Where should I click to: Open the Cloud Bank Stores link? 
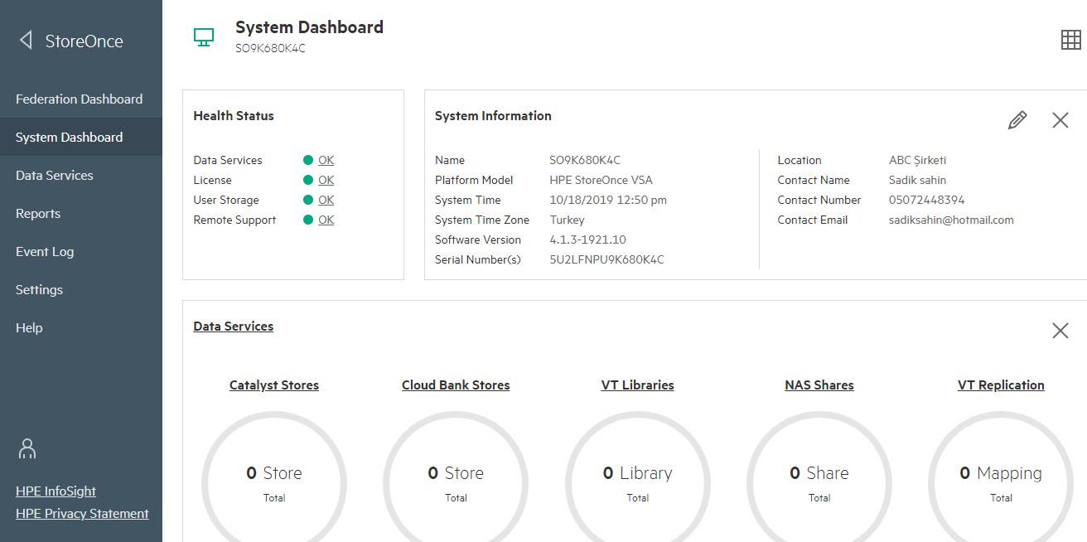(x=456, y=385)
